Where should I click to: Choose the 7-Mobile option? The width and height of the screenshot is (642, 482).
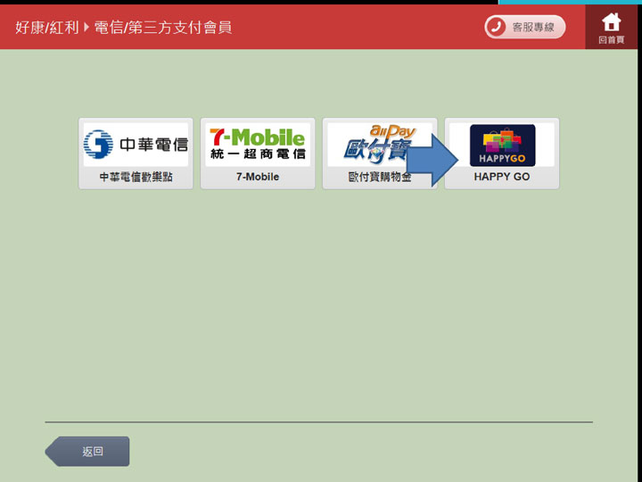[258, 154]
